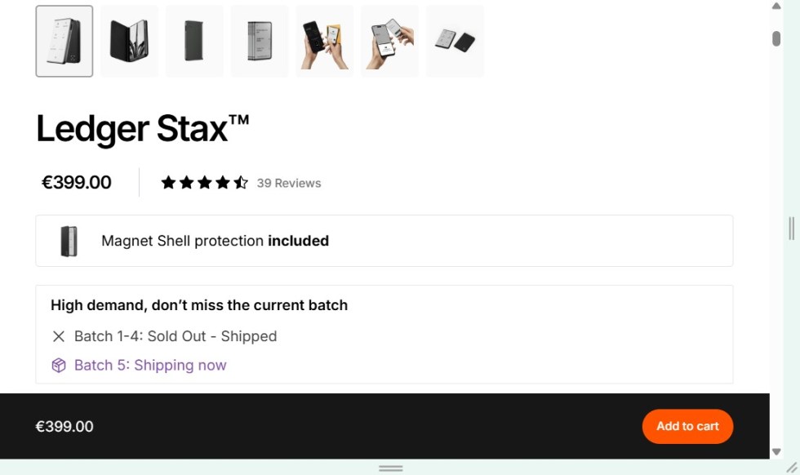Click Batch 5: Shipping now text
The image size is (800, 475).
click(x=149, y=365)
